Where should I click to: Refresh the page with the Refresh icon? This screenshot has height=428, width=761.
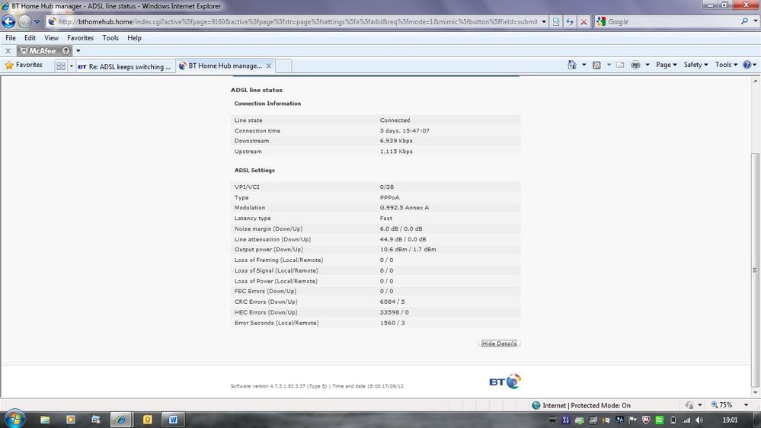click(570, 21)
